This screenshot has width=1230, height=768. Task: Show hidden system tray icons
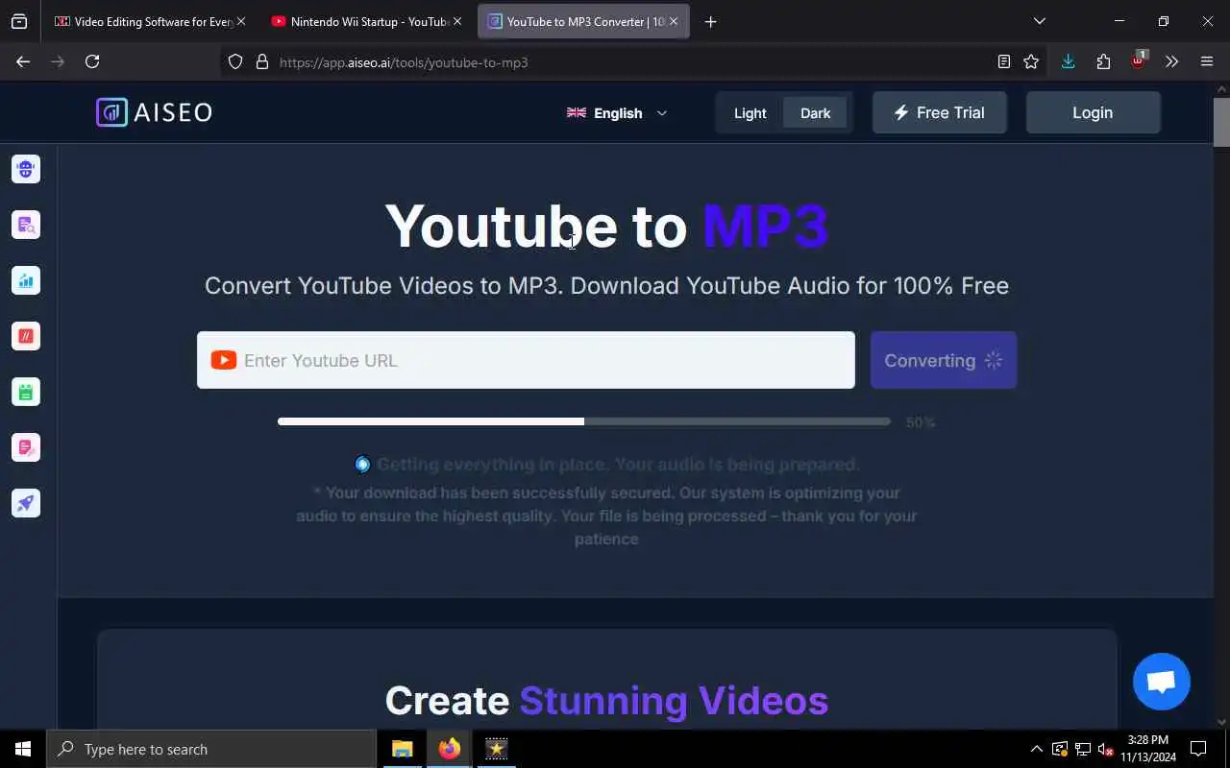1036,749
